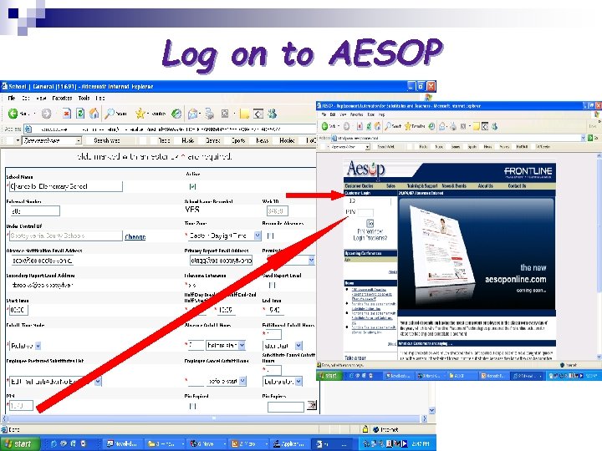602x451 pixels.
Task: Click Stop icon in School General toolbar
Action: tap(66, 114)
